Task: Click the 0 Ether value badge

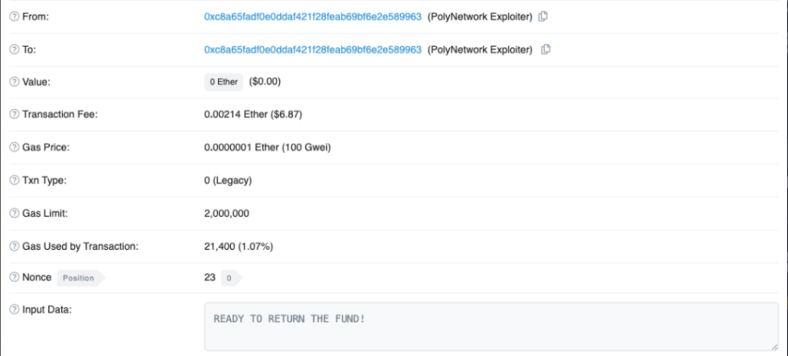Action: (x=223, y=82)
